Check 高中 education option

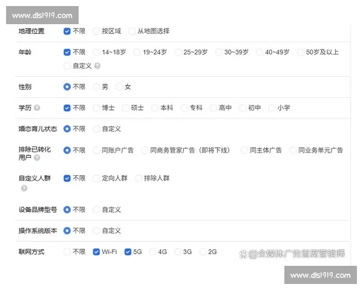pyautogui.click(x=213, y=108)
